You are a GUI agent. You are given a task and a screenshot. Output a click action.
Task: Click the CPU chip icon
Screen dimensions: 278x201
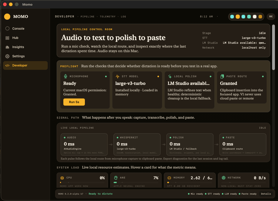[62, 178]
